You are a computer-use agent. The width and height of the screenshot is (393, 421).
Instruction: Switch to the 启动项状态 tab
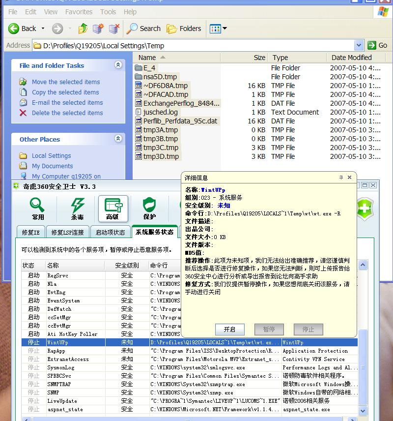[x=110, y=232]
